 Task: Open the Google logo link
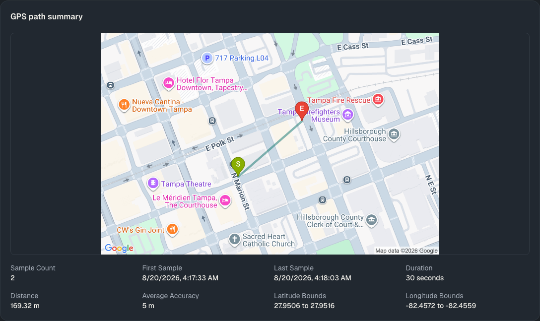pyautogui.click(x=119, y=249)
